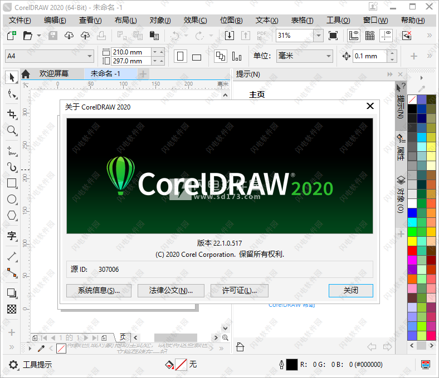Viewport: 439px width, 378px height.
Task: Expand standard toolbar overflow chevron
Action: (429, 36)
